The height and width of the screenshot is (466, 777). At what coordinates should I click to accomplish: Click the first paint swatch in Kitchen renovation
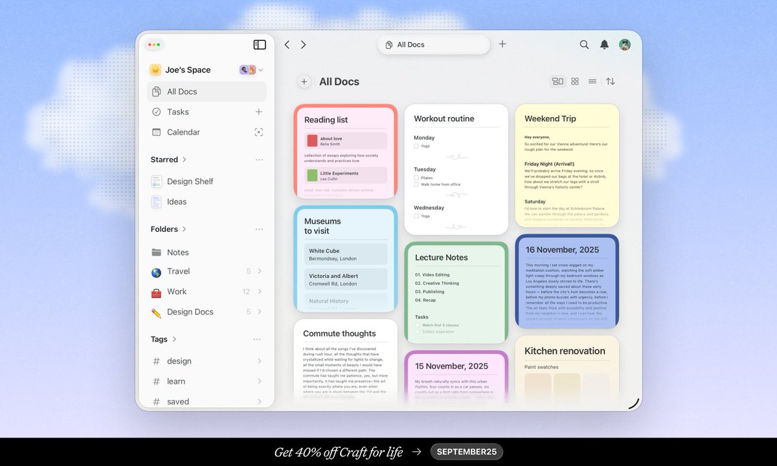click(537, 386)
